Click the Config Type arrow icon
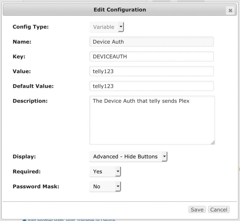240x221 pixels. click(x=121, y=27)
